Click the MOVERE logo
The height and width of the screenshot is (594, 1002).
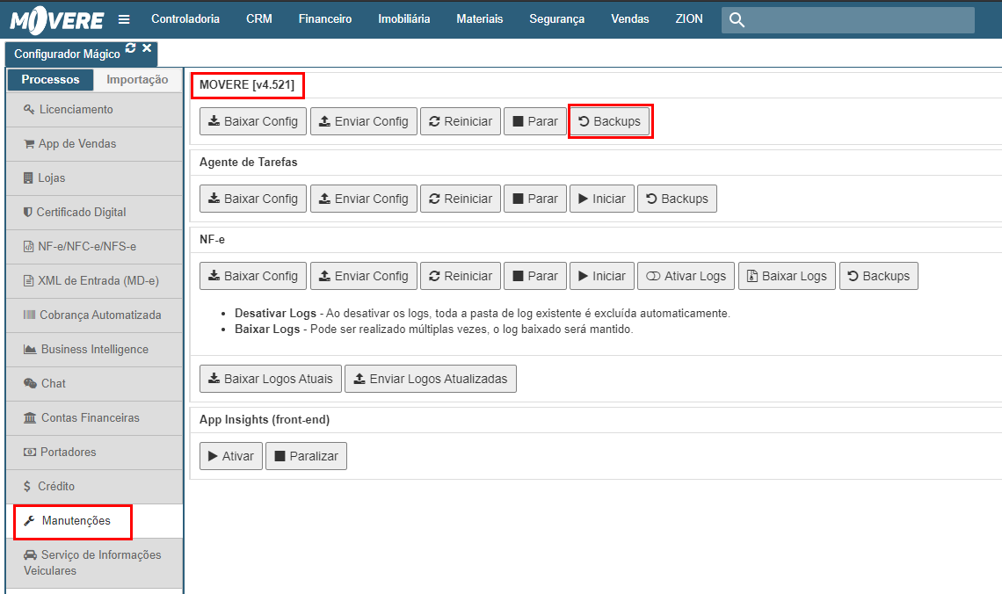click(x=57, y=20)
